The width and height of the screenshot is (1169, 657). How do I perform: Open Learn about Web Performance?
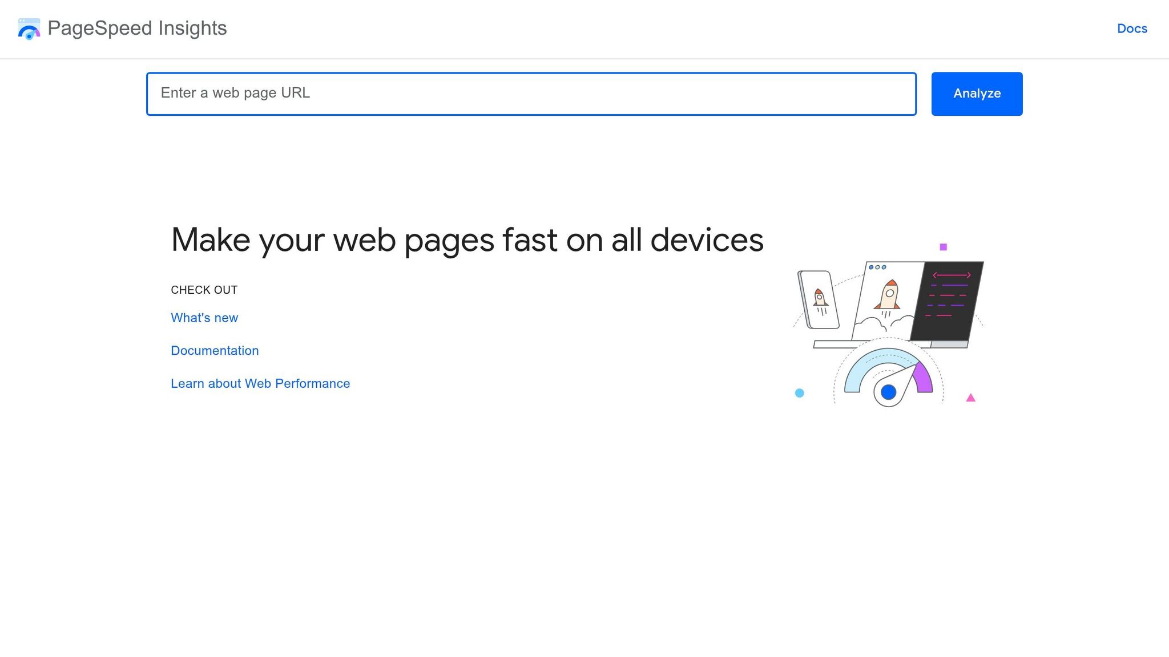click(260, 383)
